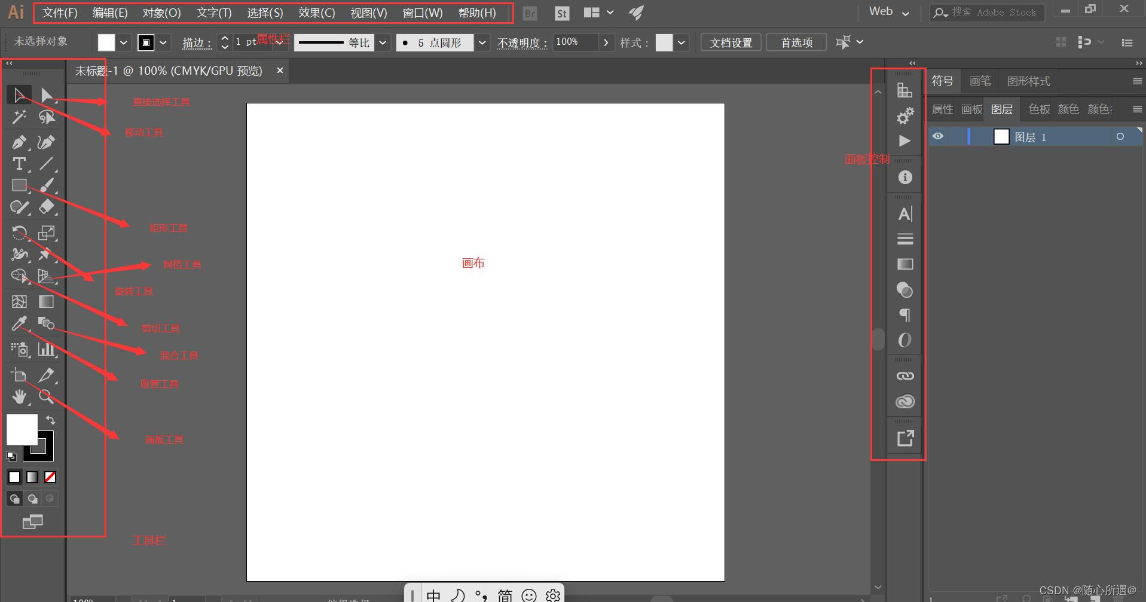Choose the Rotate tool
This screenshot has width=1146, height=602.
(19, 233)
